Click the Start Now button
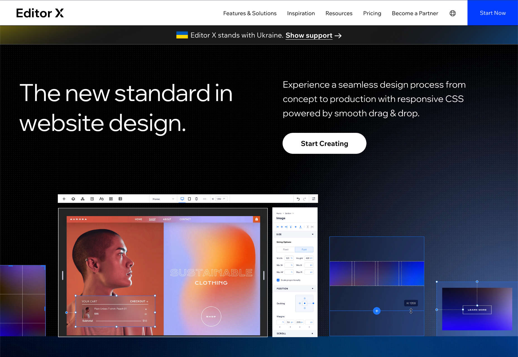The width and height of the screenshot is (518, 357). 493,13
